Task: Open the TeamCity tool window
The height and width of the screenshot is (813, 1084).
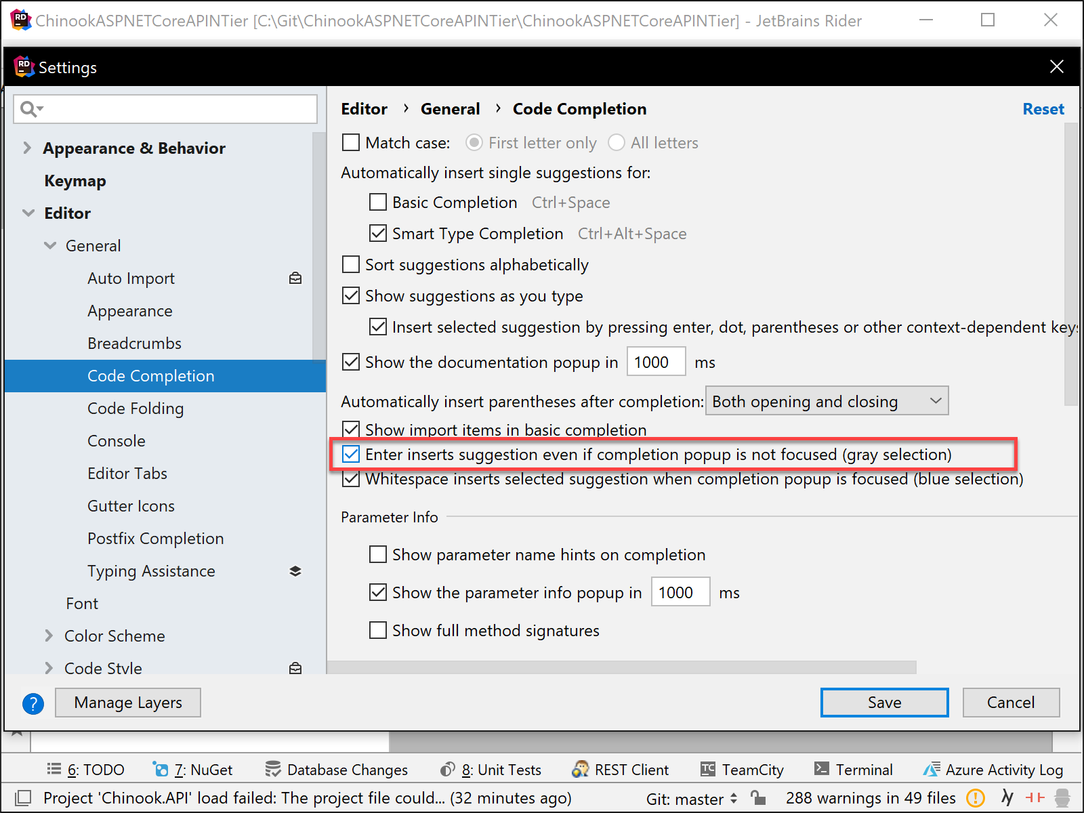Action: tap(742, 770)
